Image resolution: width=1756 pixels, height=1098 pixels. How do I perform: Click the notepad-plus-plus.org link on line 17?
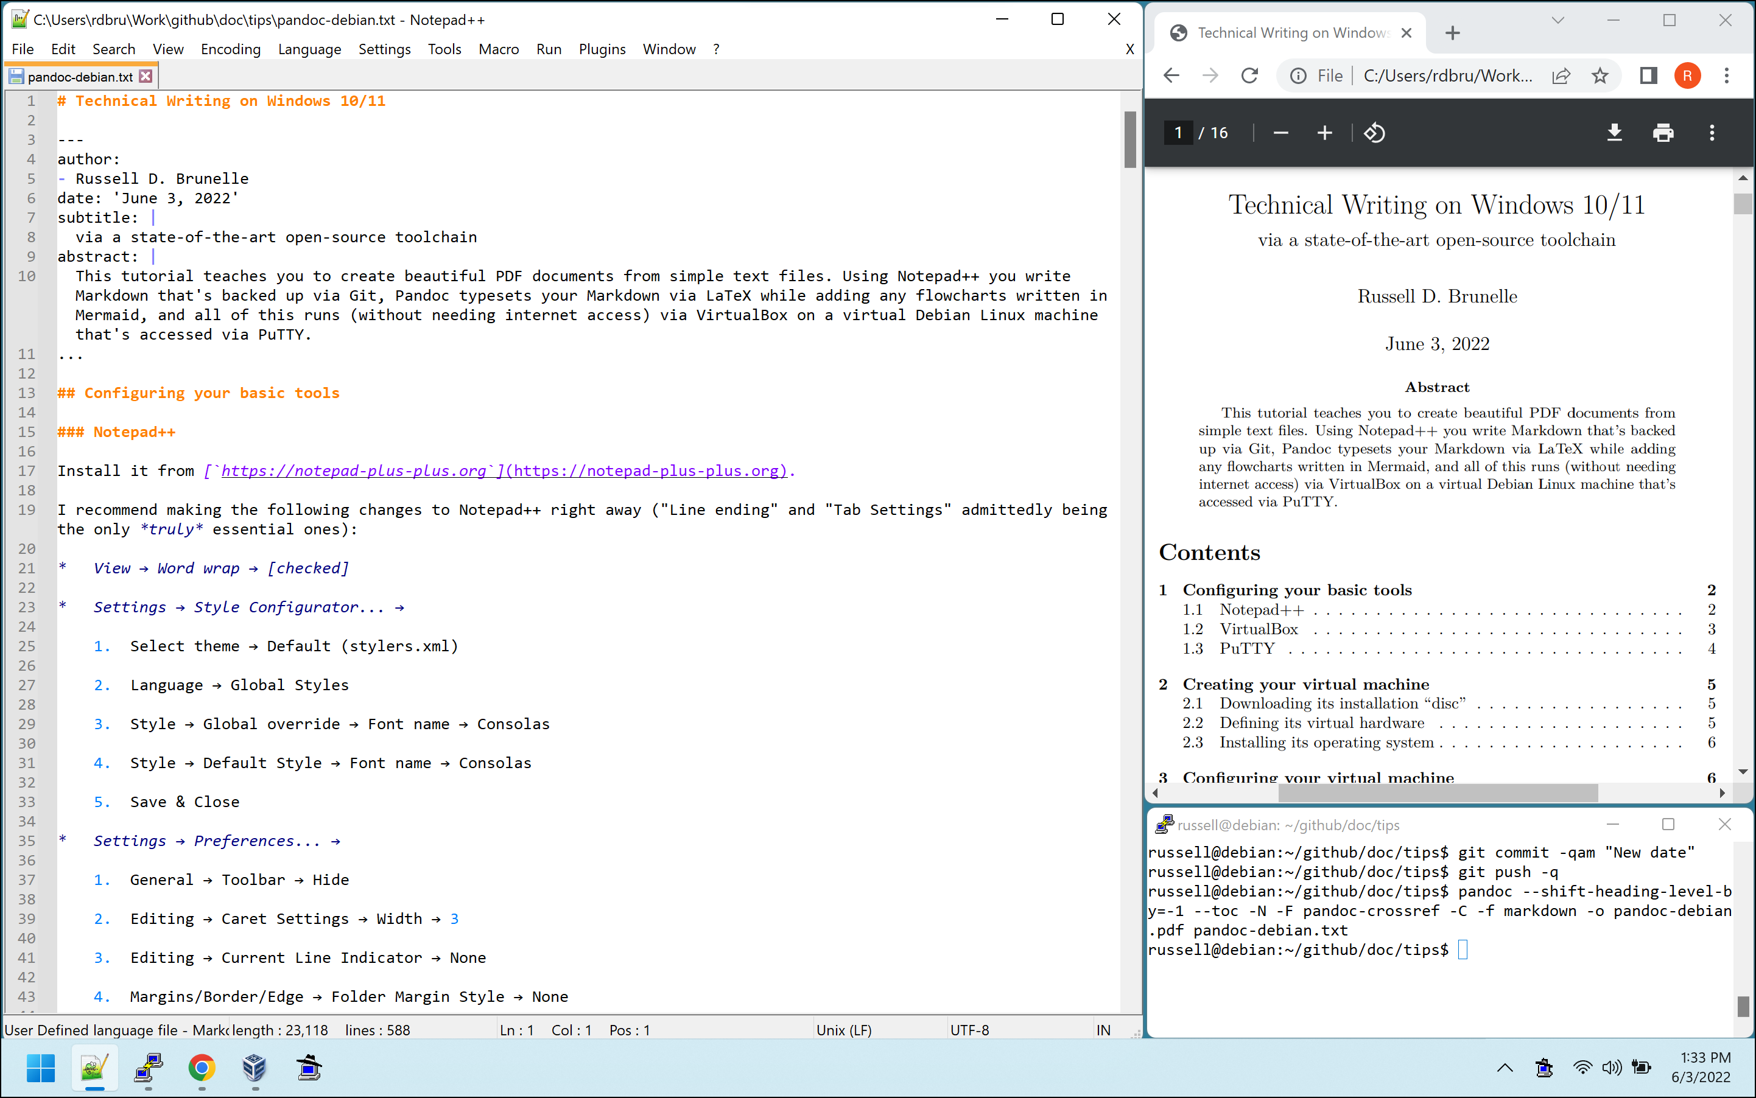499,470
